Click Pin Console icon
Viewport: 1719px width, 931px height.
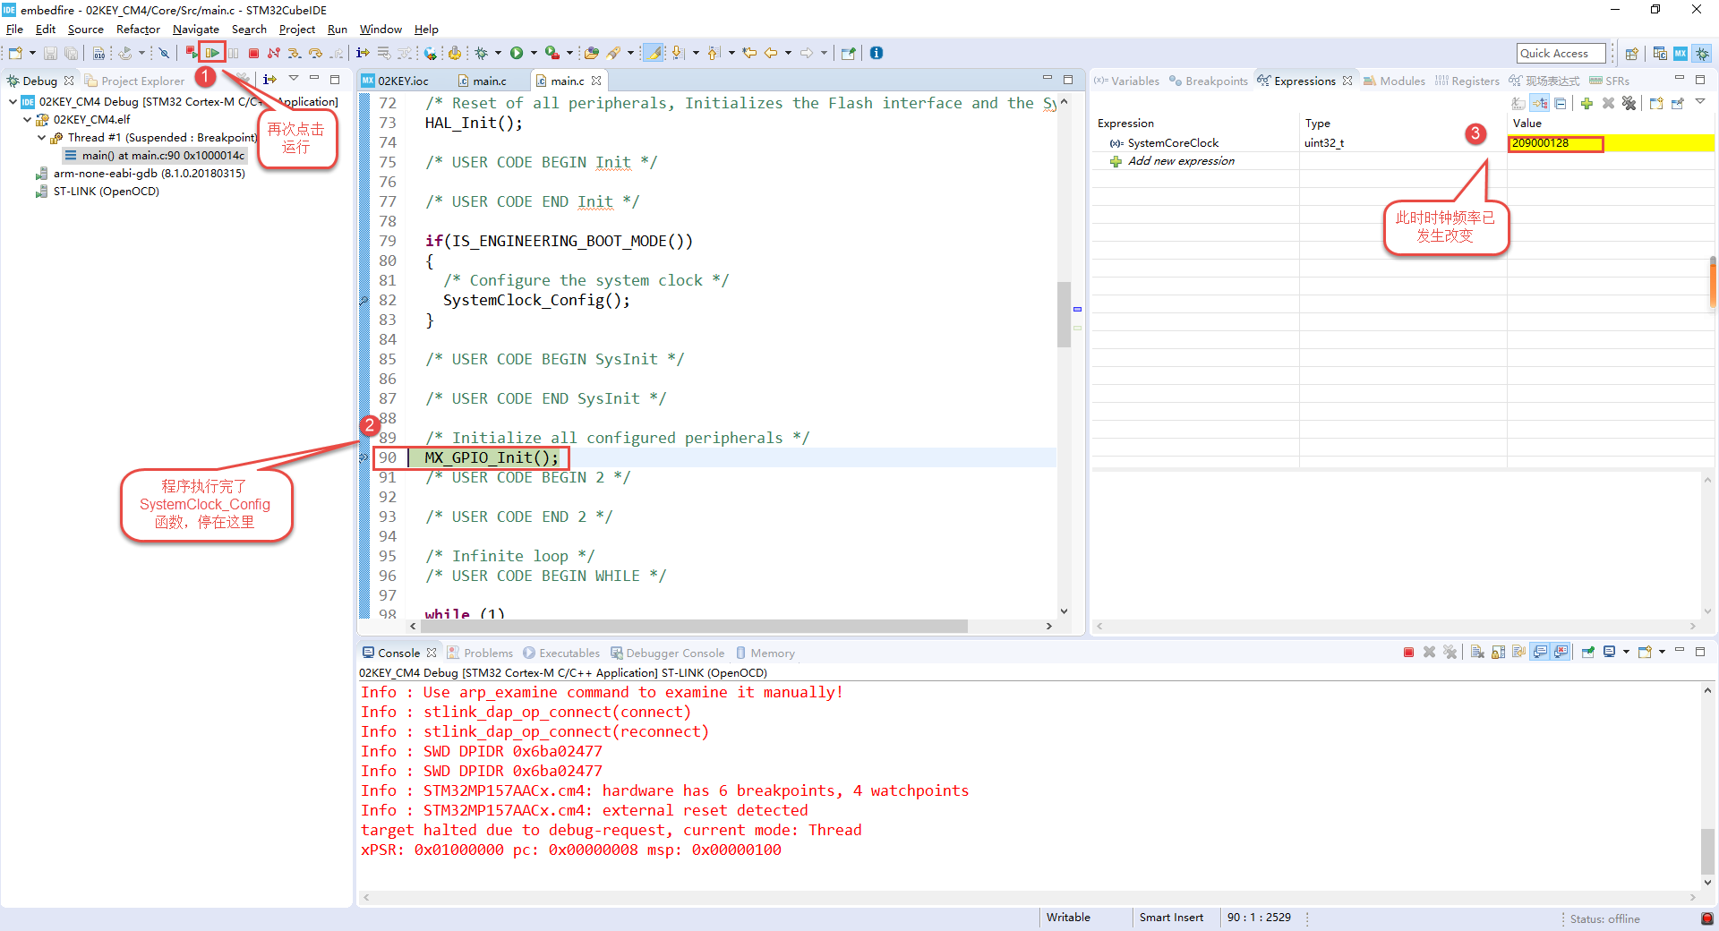[1587, 652]
